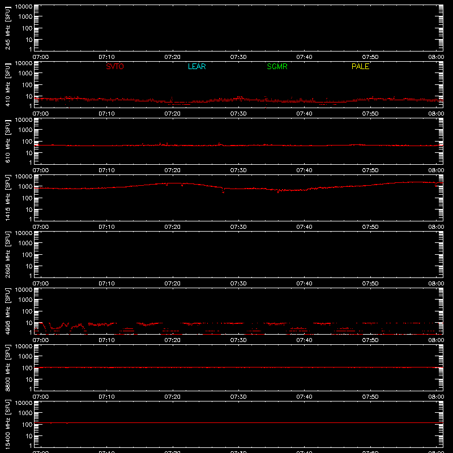Select the "2695 MHz [SFU]" axis title
This screenshot has height=453, width=453.
(7, 255)
